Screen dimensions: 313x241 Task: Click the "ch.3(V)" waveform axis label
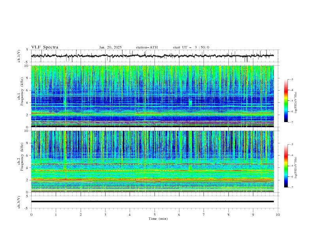19,202
